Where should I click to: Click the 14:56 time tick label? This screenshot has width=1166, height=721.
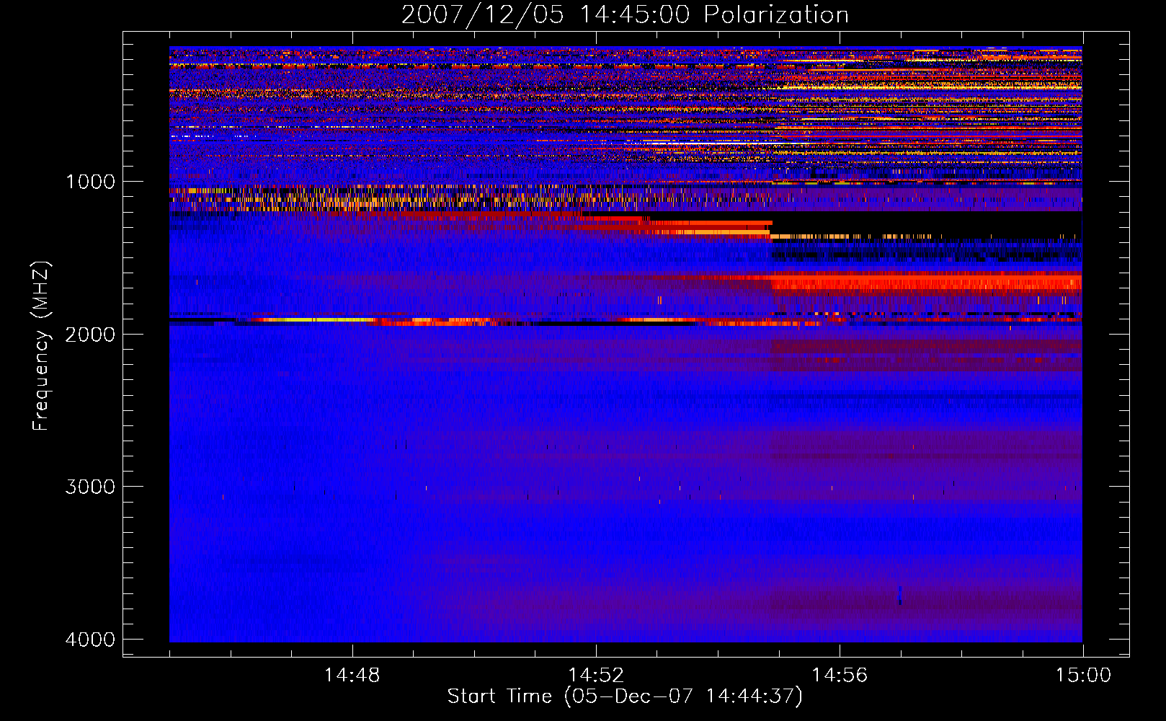[x=840, y=676]
